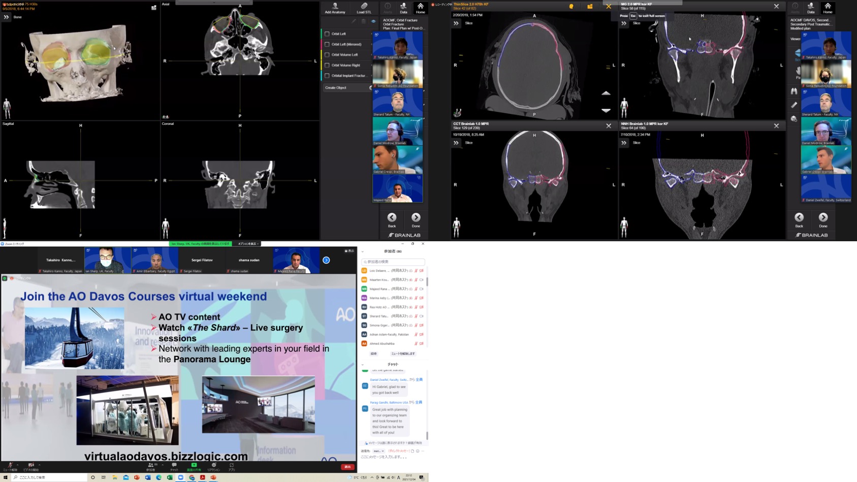Tick the Orbital Implant Fracture checkbox
The height and width of the screenshot is (482, 857).
327,76
